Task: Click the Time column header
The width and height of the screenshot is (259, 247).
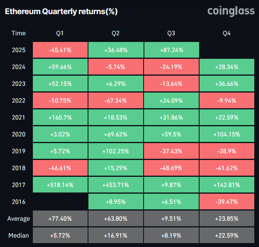Action: point(19,33)
